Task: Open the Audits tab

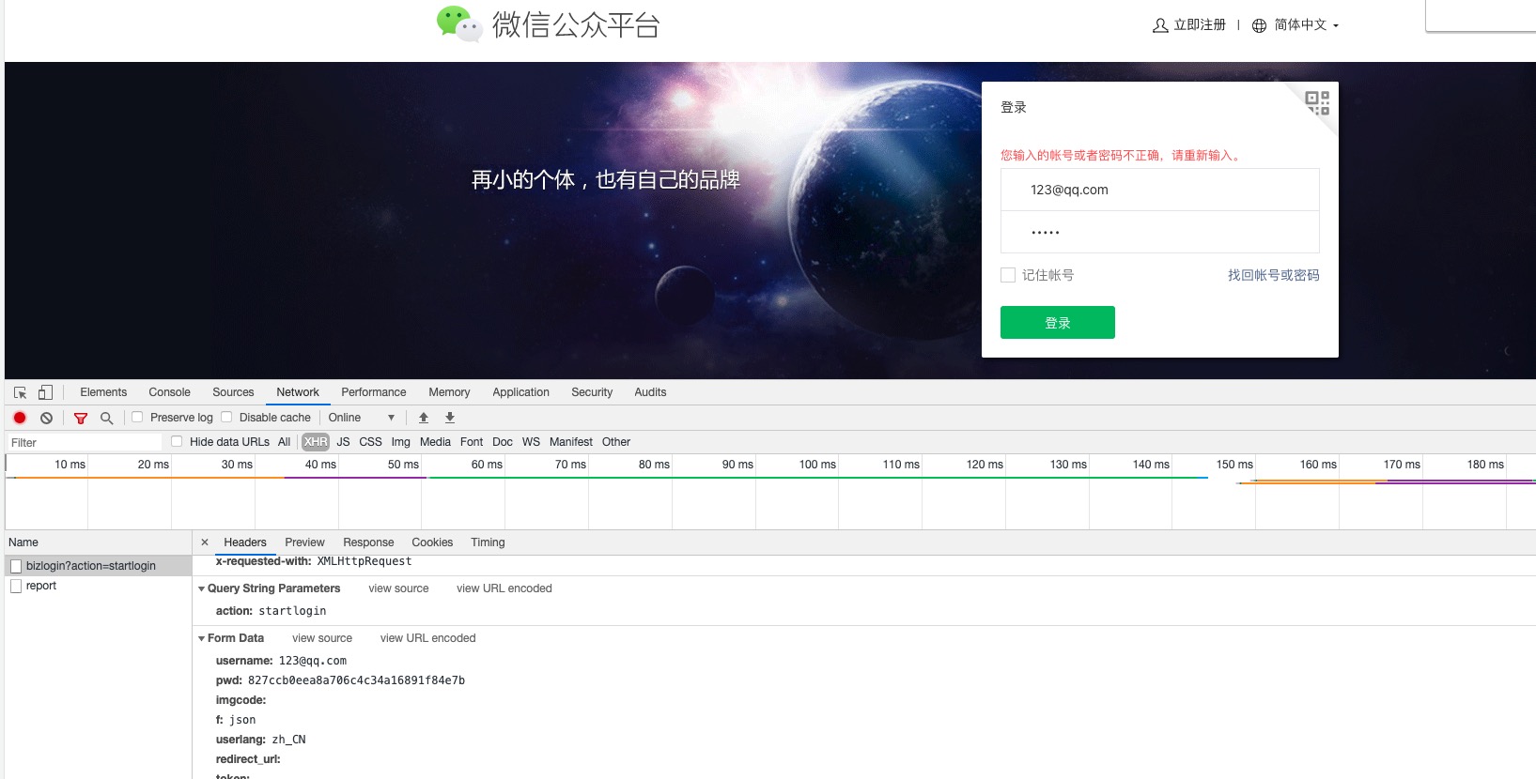Action: 650,392
